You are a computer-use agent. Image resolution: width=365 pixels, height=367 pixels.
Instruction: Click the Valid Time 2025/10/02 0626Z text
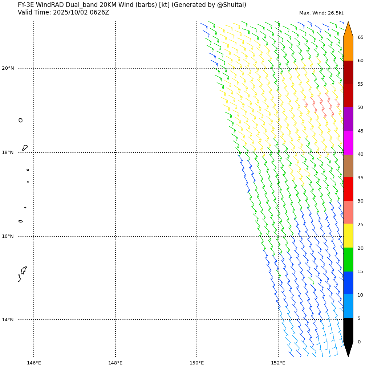point(63,13)
